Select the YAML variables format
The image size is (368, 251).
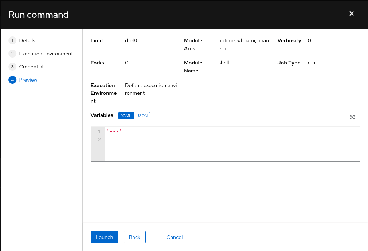coord(126,115)
